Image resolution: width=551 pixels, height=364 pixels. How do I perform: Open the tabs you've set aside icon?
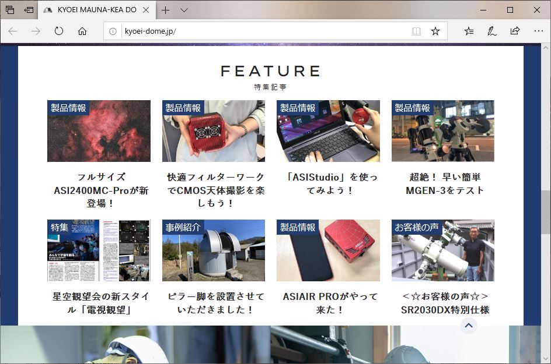[x=10, y=10]
